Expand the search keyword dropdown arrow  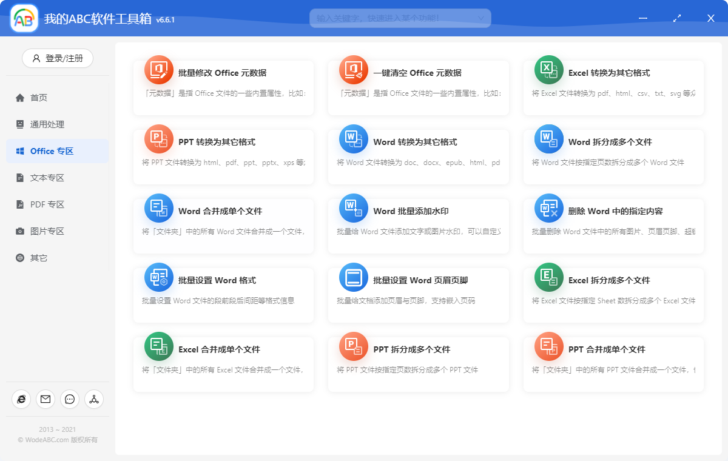tap(482, 18)
